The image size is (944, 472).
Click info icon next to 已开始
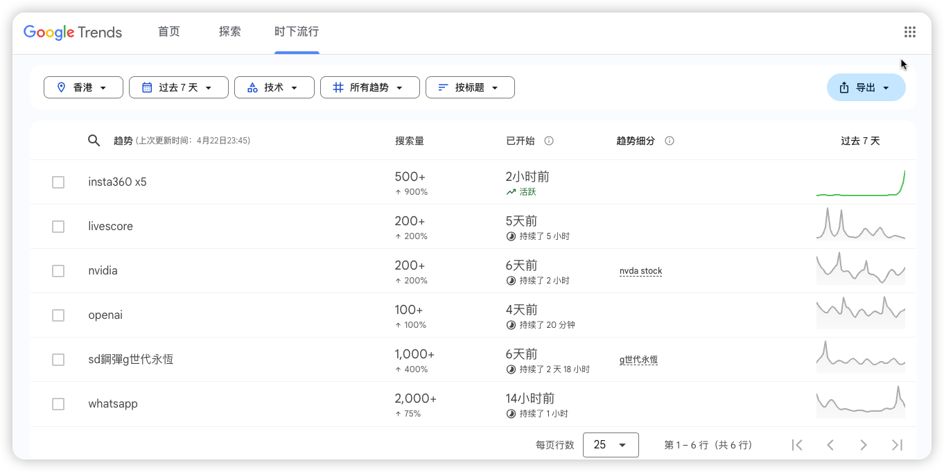point(549,141)
